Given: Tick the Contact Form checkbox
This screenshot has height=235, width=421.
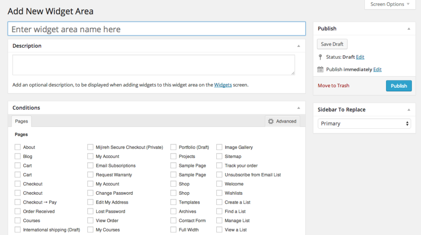Looking at the screenshot, I should coord(173,220).
